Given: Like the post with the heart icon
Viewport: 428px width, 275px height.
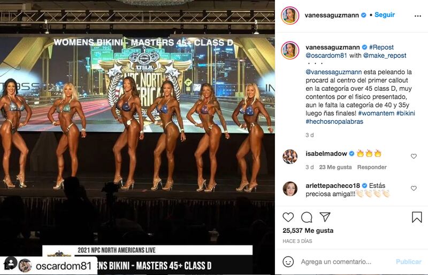Looking at the screenshot, I should coord(288,217).
